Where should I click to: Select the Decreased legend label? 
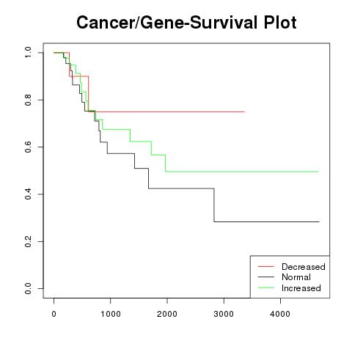click(x=304, y=267)
